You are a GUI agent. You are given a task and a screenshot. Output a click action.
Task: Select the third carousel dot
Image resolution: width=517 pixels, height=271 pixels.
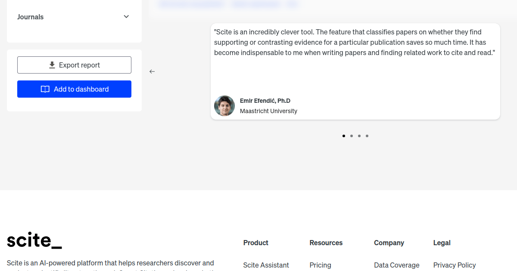[x=359, y=136]
